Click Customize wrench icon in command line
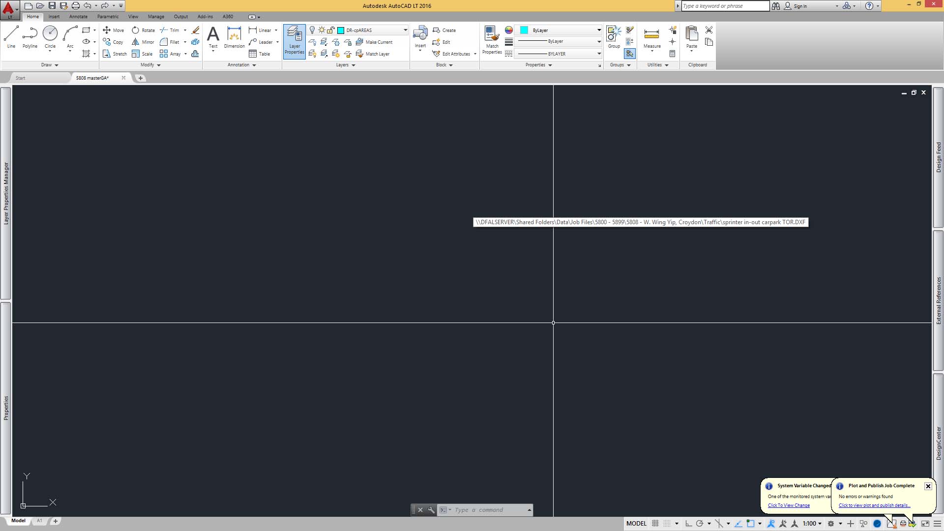The height and width of the screenshot is (531, 944). tap(431, 510)
